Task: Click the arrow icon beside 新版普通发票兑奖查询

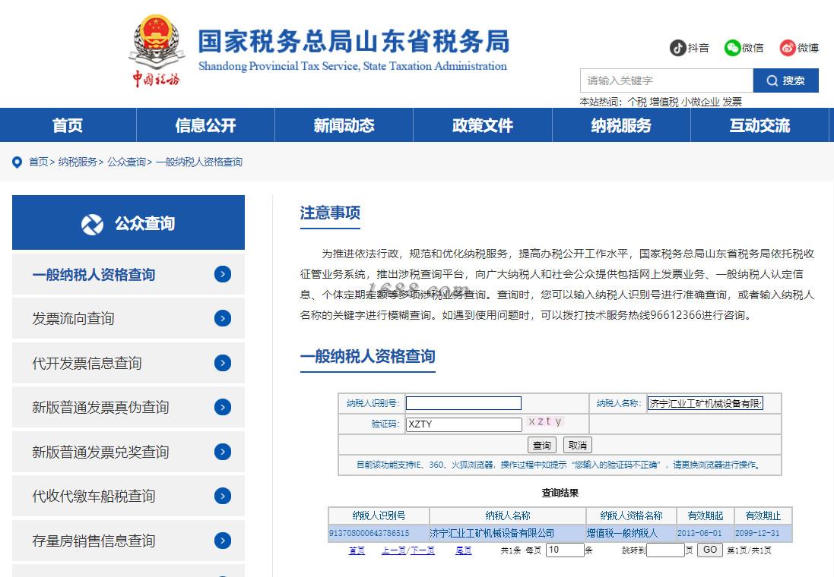Action: (222, 452)
